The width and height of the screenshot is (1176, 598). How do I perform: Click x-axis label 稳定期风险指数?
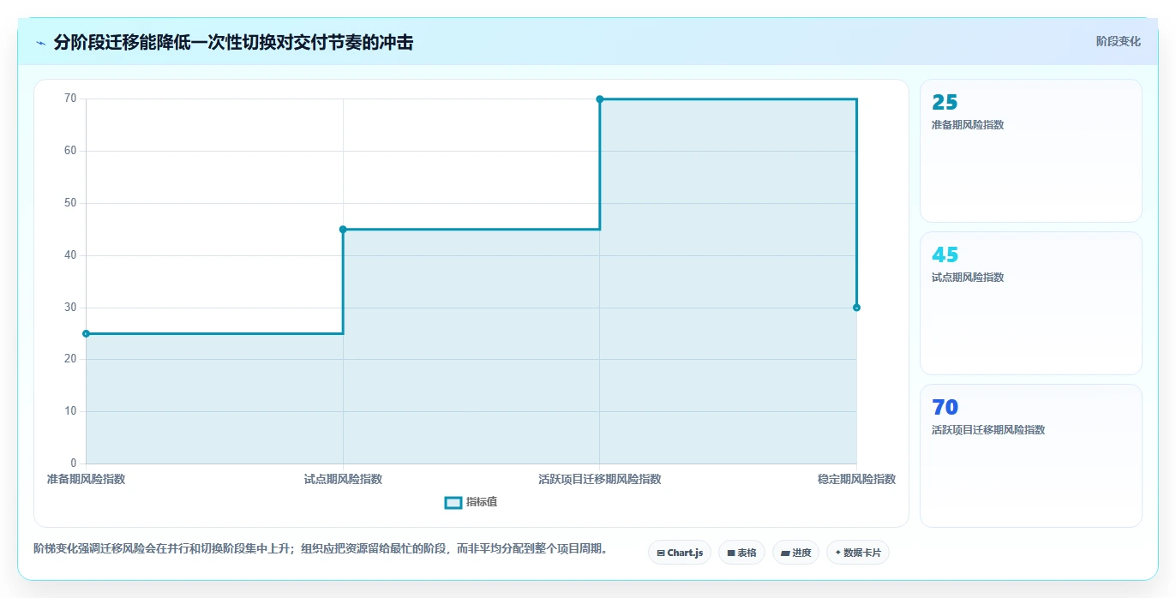pyautogui.click(x=856, y=479)
